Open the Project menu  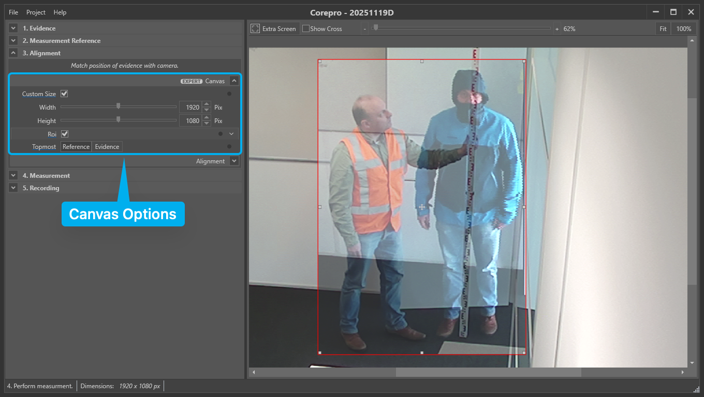point(36,12)
